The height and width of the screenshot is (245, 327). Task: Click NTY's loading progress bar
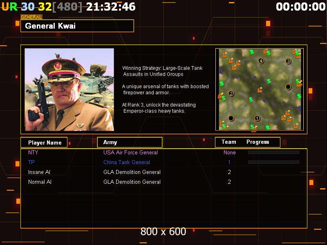point(273,152)
